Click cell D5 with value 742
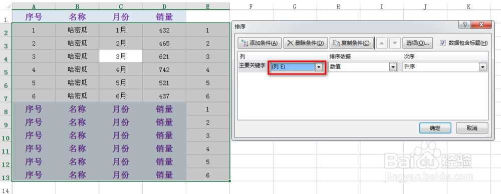Image resolution: width=501 pixels, height=194 pixels. coord(164,69)
